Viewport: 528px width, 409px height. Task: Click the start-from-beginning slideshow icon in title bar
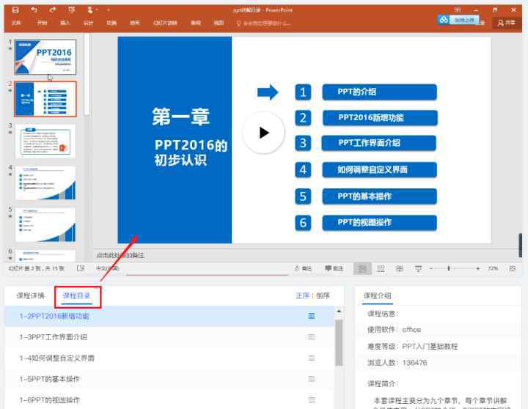pos(71,10)
